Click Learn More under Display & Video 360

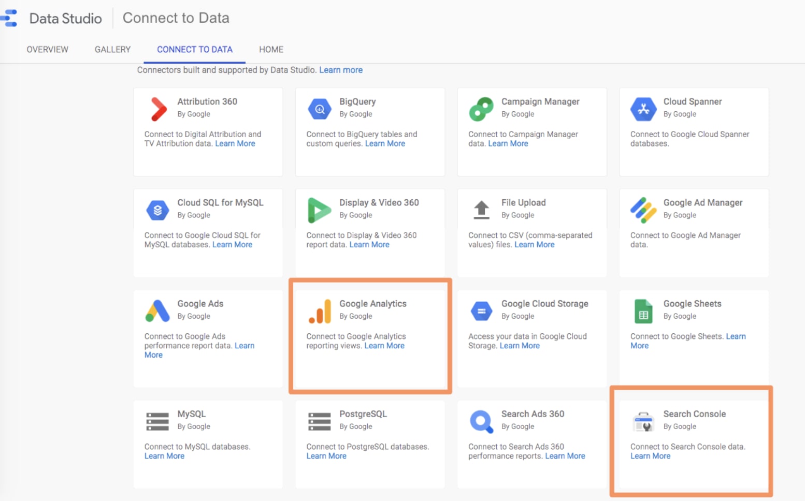point(369,244)
